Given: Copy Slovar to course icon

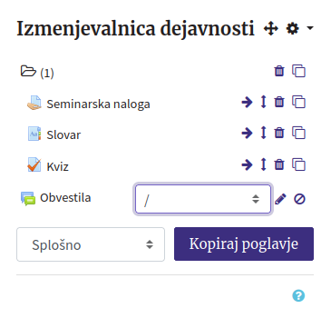Looking at the screenshot, I should tap(298, 133).
